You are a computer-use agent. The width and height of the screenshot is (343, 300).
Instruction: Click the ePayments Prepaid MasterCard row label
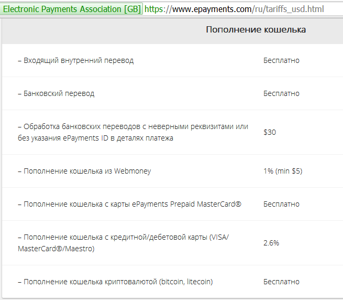pyautogui.click(x=129, y=204)
